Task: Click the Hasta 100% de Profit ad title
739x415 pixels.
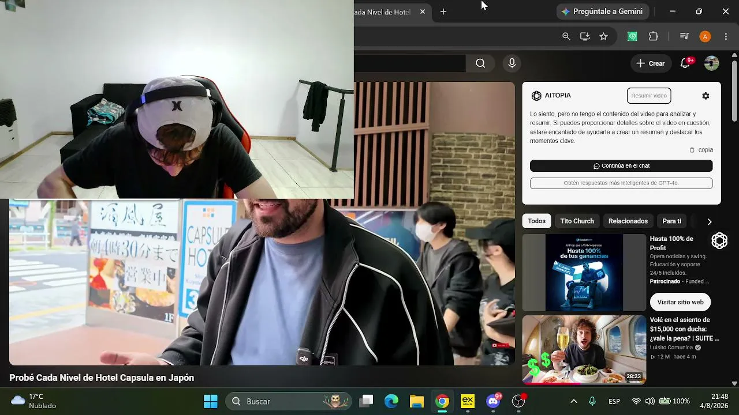Action: pos(671,243)
